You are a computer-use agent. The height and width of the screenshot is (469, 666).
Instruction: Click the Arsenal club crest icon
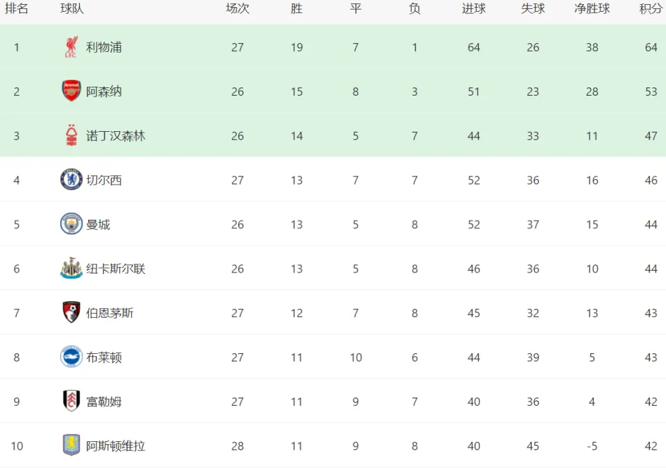click(x=71, y=91)
